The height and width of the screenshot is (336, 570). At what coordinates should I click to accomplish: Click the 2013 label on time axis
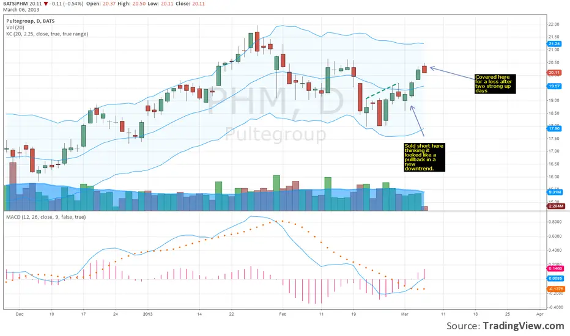[x=147, y=314]
